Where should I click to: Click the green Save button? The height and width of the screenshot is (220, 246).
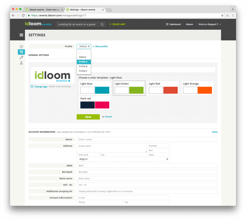[x=88, y=117]
